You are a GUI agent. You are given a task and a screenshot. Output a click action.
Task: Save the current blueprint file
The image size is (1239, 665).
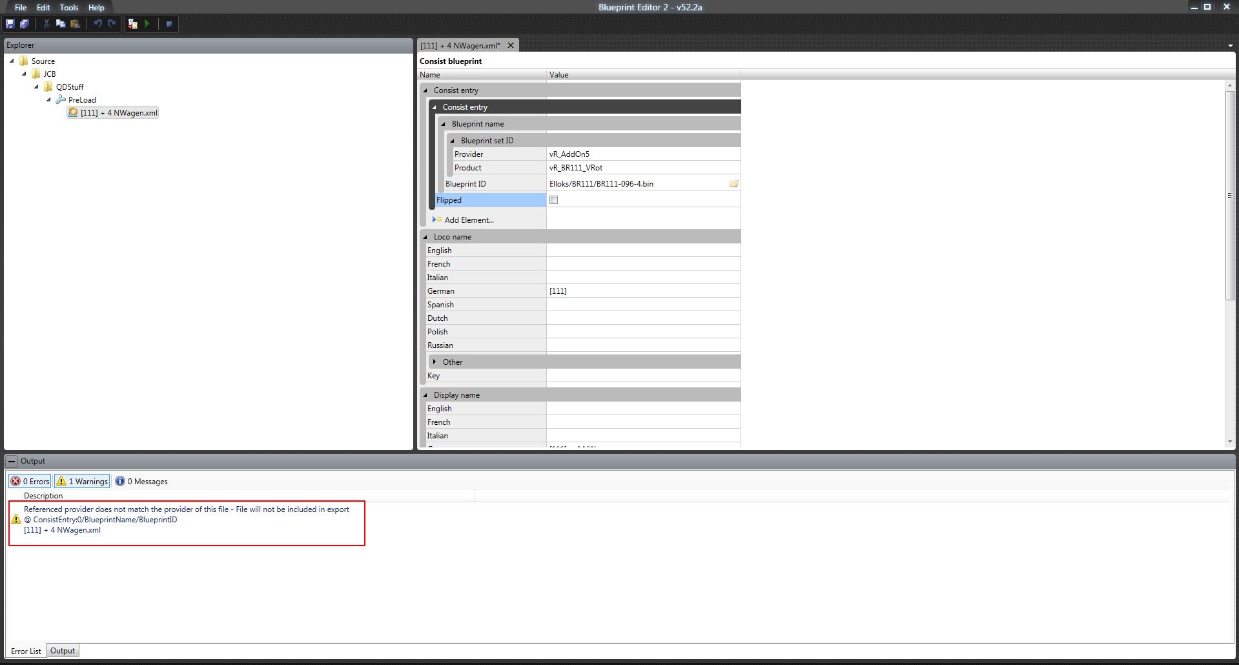[10, 24]
